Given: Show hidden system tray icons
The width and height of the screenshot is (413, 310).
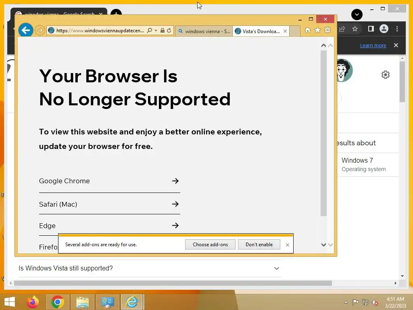Looking at the screenshot, I should pos(346,302).
